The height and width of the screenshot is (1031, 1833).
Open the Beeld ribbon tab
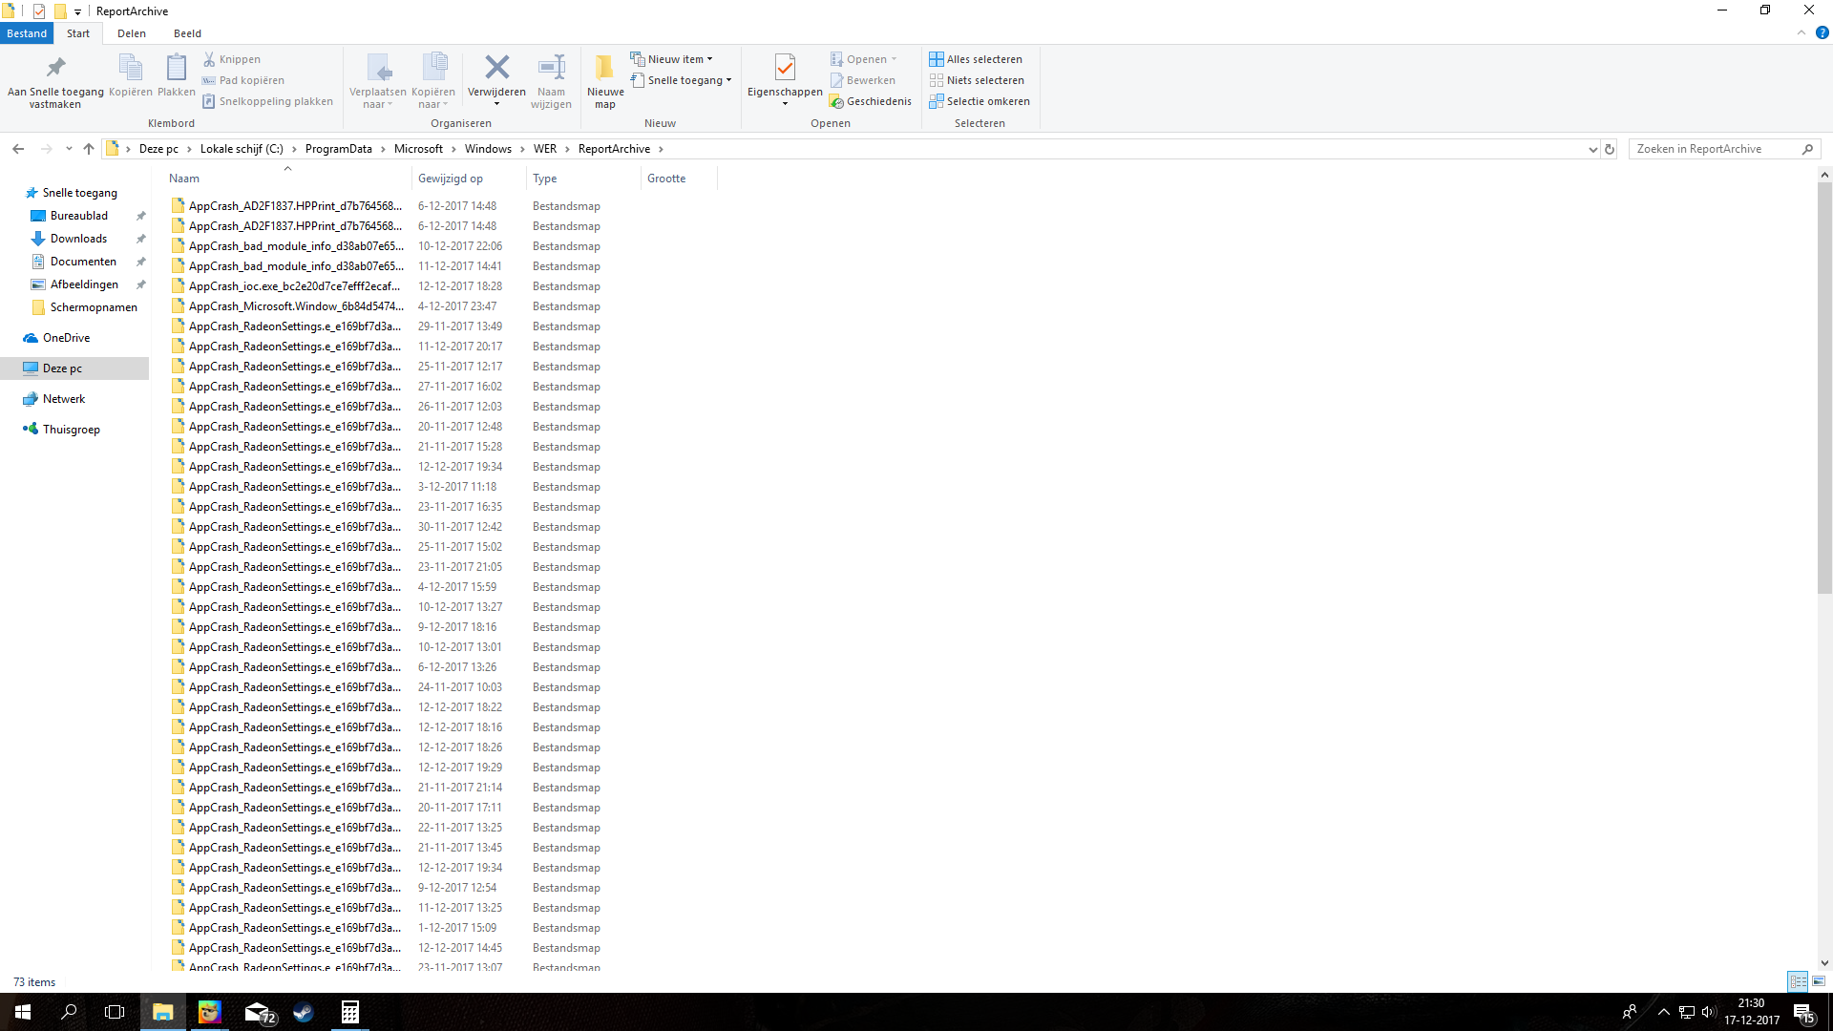(187, 33)
